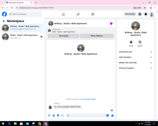The image size is (158, 126).
Task: Click the View buyer button
Action: pos(64,36)
